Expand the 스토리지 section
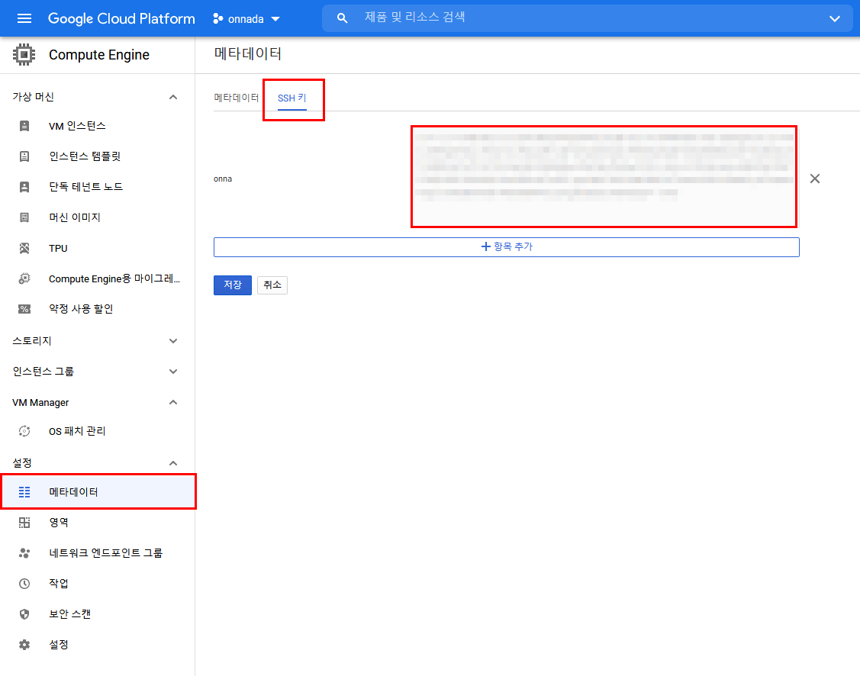The height and width of the screenshot is (676, 860). click(173, 341)
